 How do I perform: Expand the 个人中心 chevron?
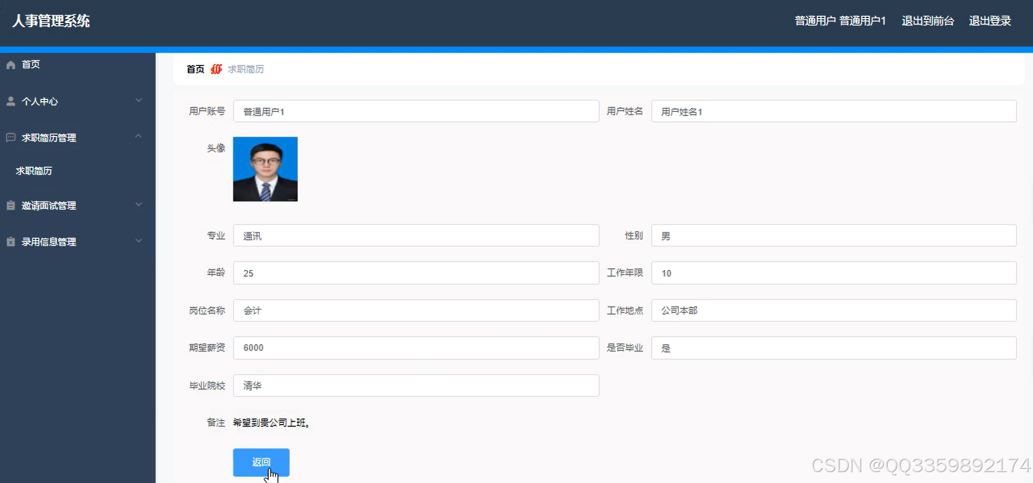139,101
